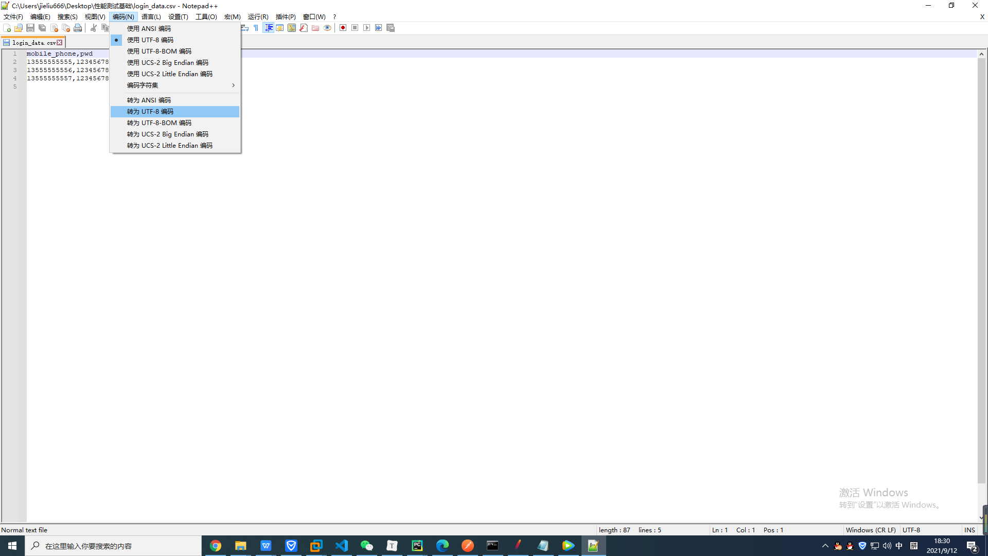Click the Start Recording macro icon
Viewport: 988px width, 556px height.
click(343, 28)
